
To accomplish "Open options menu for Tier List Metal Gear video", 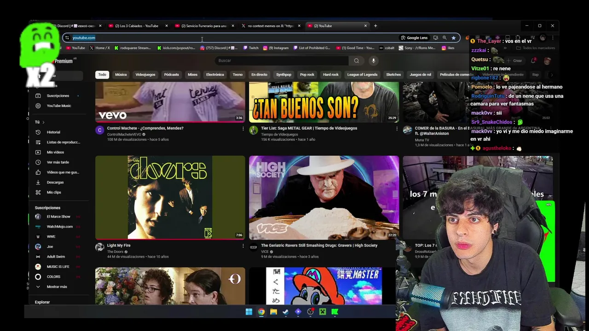I will [x=397, y=129].
